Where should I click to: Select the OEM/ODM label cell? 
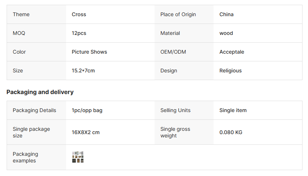pyautogui.click(x=184, y=52)
